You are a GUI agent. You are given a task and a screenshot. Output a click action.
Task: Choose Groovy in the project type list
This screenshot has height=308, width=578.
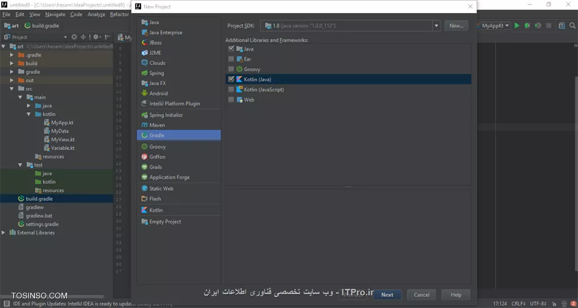179,147
